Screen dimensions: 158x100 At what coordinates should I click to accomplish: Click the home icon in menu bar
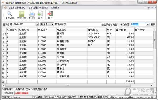click(x=5, y=8)
